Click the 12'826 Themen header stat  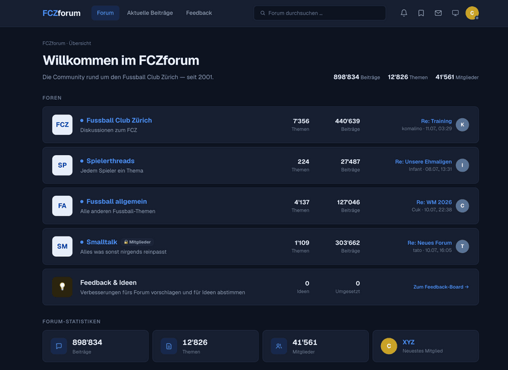408,77
